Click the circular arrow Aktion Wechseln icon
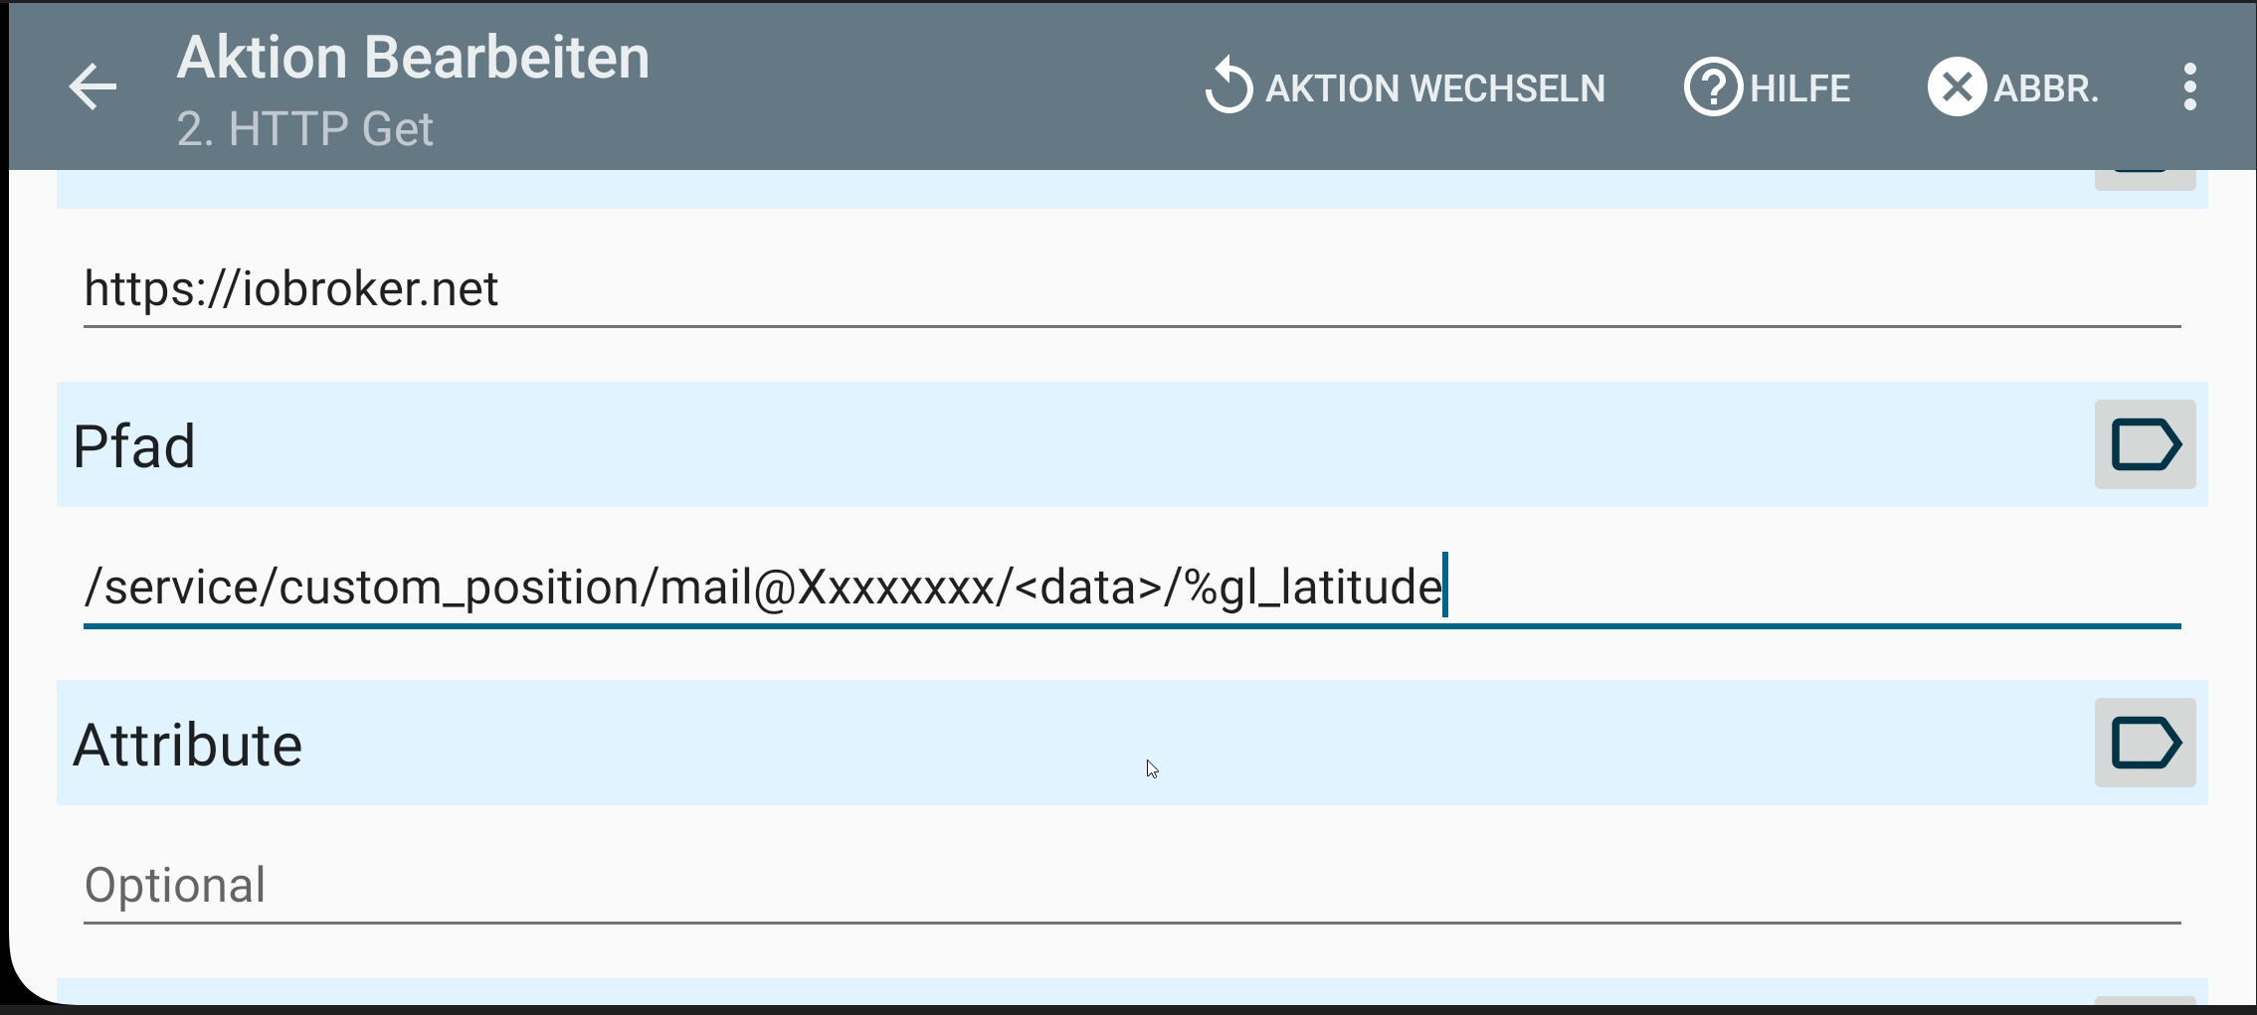This screenshot has height=1015, width=2257. point(1228,86)
